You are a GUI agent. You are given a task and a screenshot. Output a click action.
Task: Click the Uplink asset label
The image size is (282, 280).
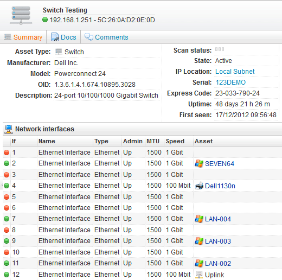pos(215,275)
